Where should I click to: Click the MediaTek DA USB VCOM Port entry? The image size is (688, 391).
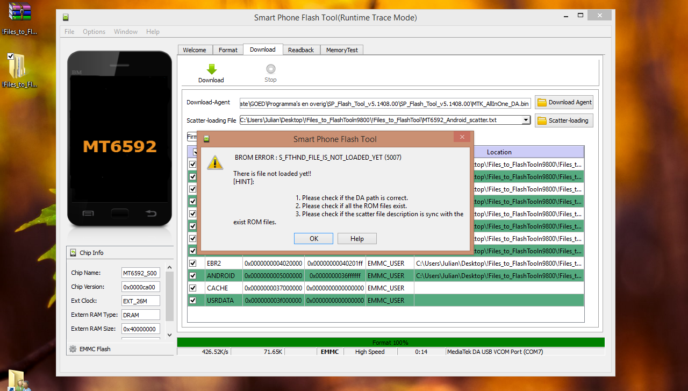click(x=495, y=352)
